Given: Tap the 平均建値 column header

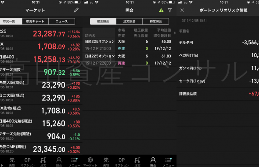Looking at the screenshot, I should pyautogui.click(x=164, y=30).
